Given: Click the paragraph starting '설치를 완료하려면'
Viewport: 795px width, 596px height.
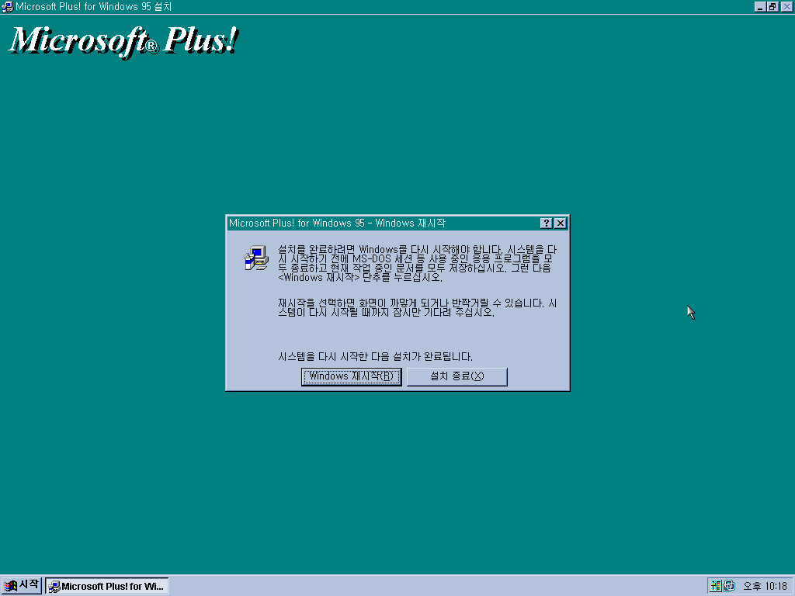Looking at the screenshot, I should tap(417, 264).
